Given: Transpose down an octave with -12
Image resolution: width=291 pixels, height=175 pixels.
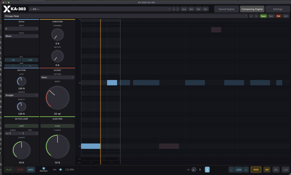Looking at the screenshot, I should click(x=13, y=60).
